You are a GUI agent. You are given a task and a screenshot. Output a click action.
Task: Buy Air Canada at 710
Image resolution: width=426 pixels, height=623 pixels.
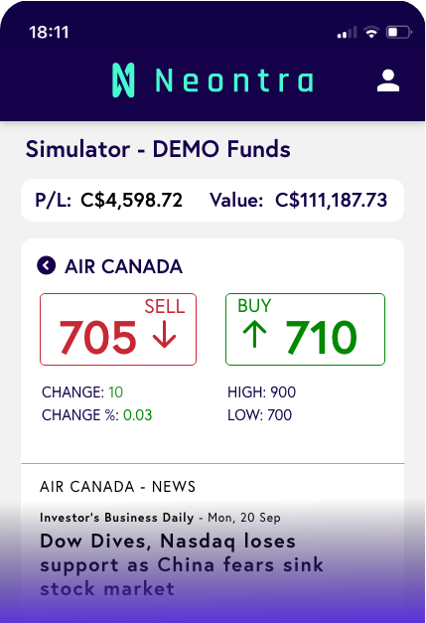[x=305, y=329]
